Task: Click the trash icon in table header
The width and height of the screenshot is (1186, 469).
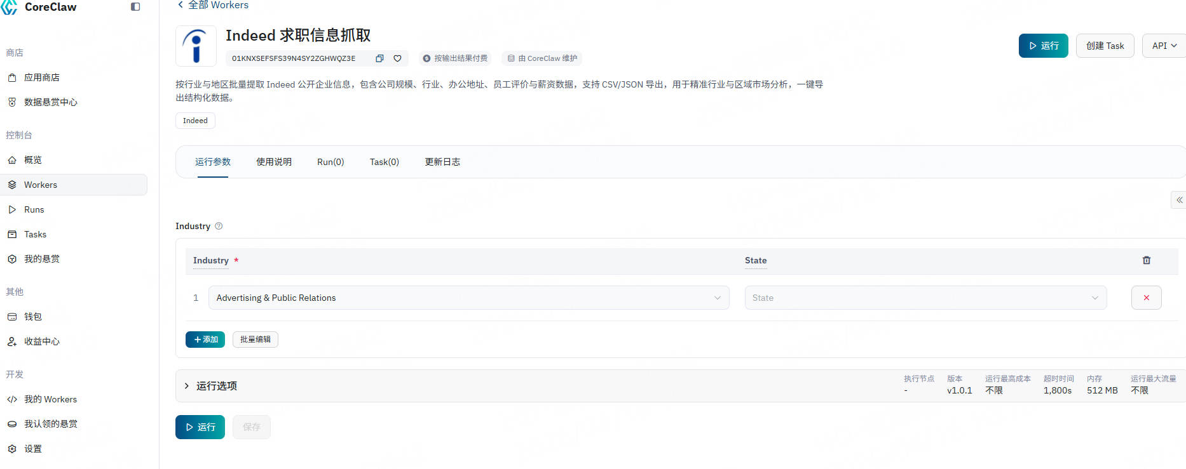Action: [x=1147, y=260]
